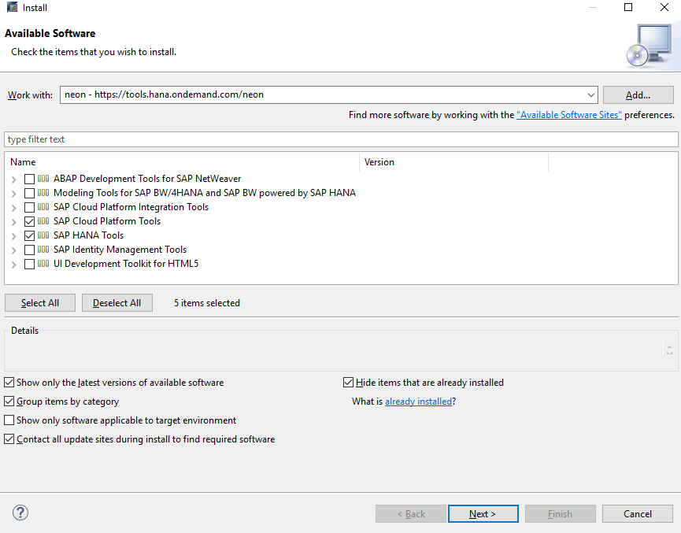This screenshot has width=681, height=533.
Task: Enable Show only software applicable to target environment
Action: [x=9, y=420]
